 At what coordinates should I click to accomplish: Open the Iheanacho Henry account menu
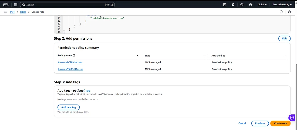click(282, 5)
